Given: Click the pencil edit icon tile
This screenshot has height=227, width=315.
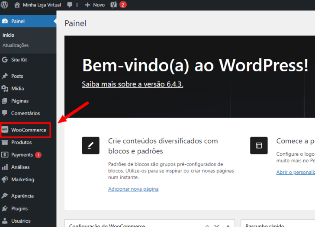Looking at the screenshot, I should 90,146.
